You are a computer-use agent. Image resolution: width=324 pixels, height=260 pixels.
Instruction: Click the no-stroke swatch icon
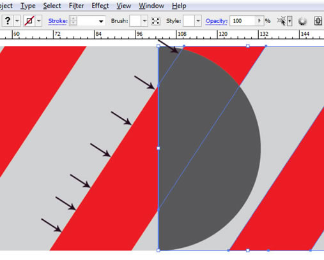(29, 21)
